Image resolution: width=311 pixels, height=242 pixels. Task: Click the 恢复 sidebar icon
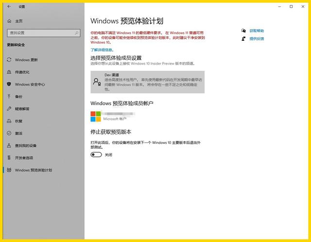click(x=9, y=121)
